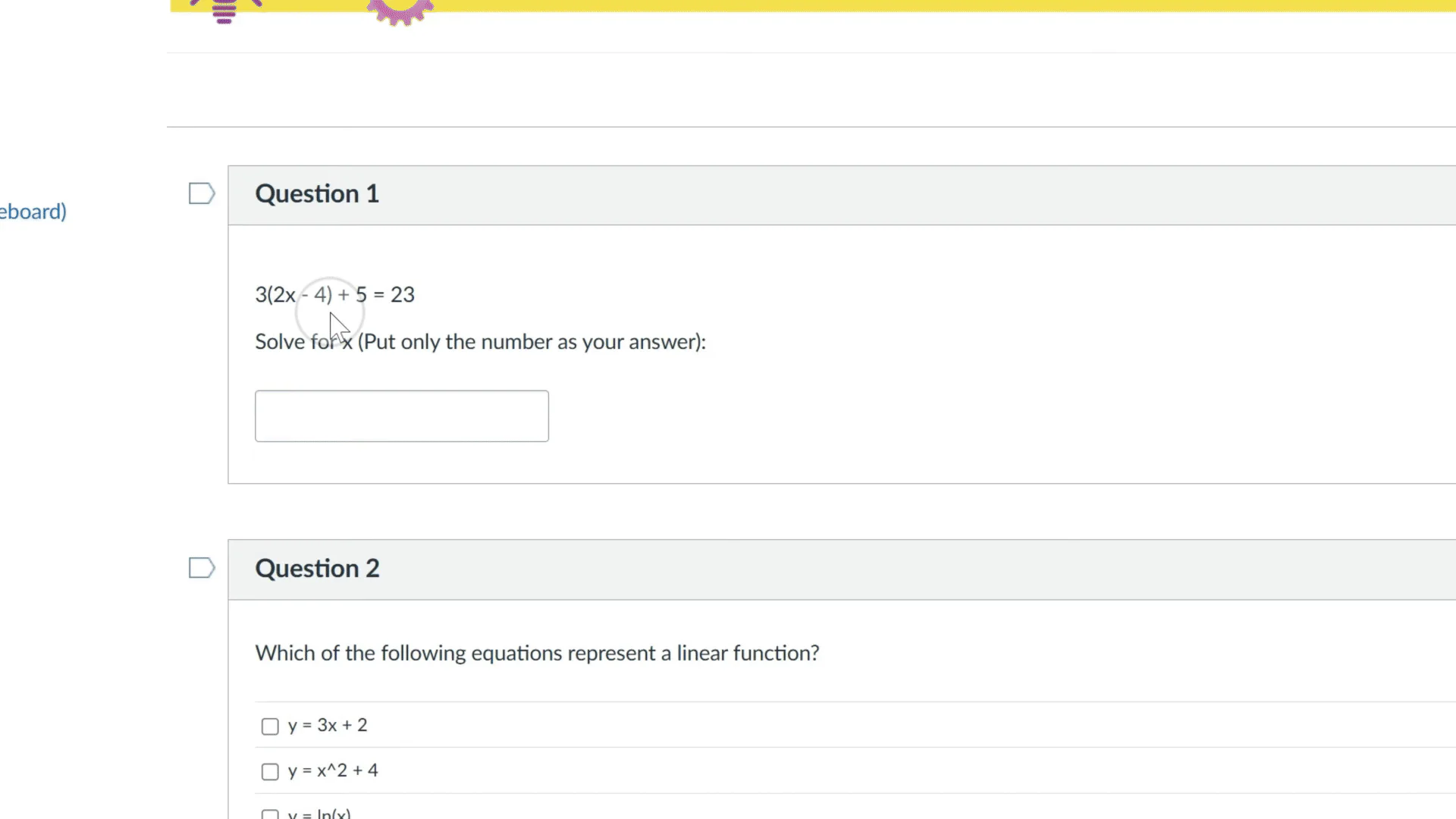Click the "Question 1" heading
This screenshot has height=819, width=1456.
(x=317, y=194)
